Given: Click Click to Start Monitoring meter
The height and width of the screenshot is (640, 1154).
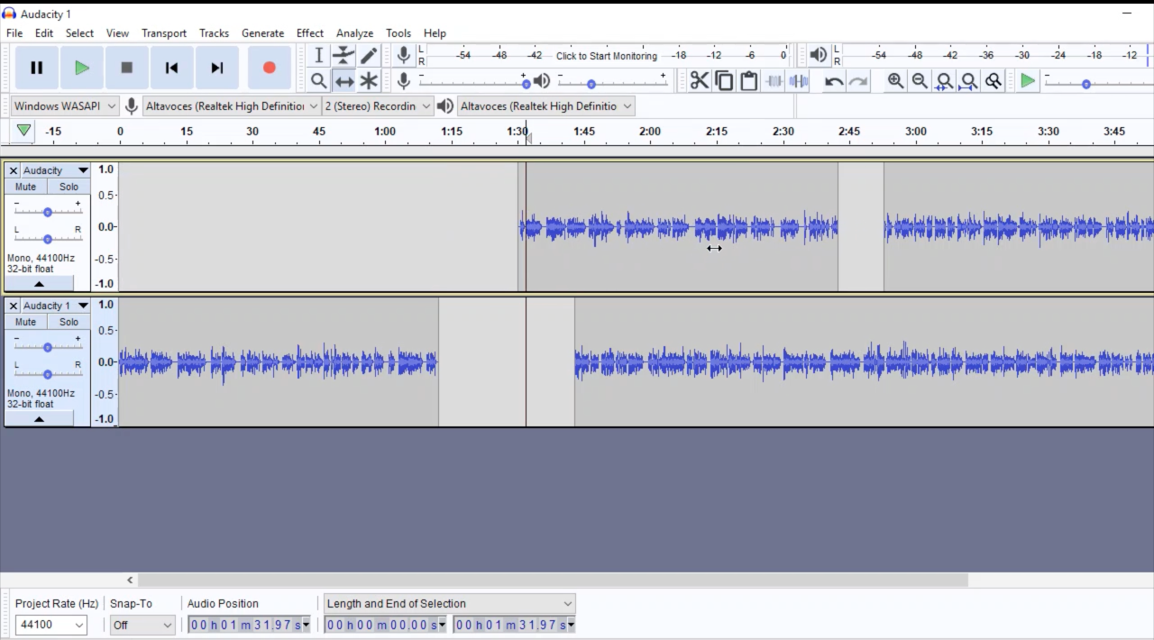Looking at the screenshot, I should (607, 56).
